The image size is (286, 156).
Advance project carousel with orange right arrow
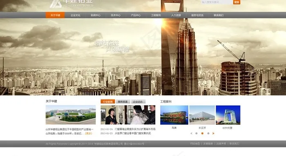point(213,133)
